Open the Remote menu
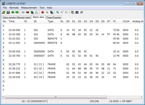Viewport: 145px width, 105px height. pos(14,8)
